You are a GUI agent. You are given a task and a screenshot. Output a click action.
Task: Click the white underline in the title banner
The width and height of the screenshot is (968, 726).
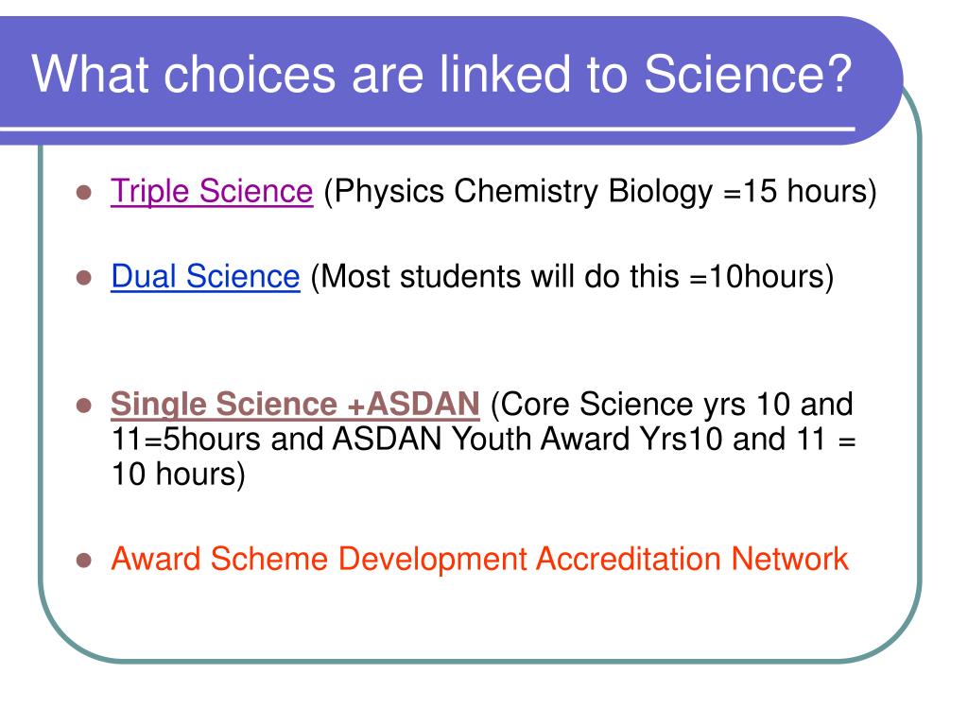[427, 129]
